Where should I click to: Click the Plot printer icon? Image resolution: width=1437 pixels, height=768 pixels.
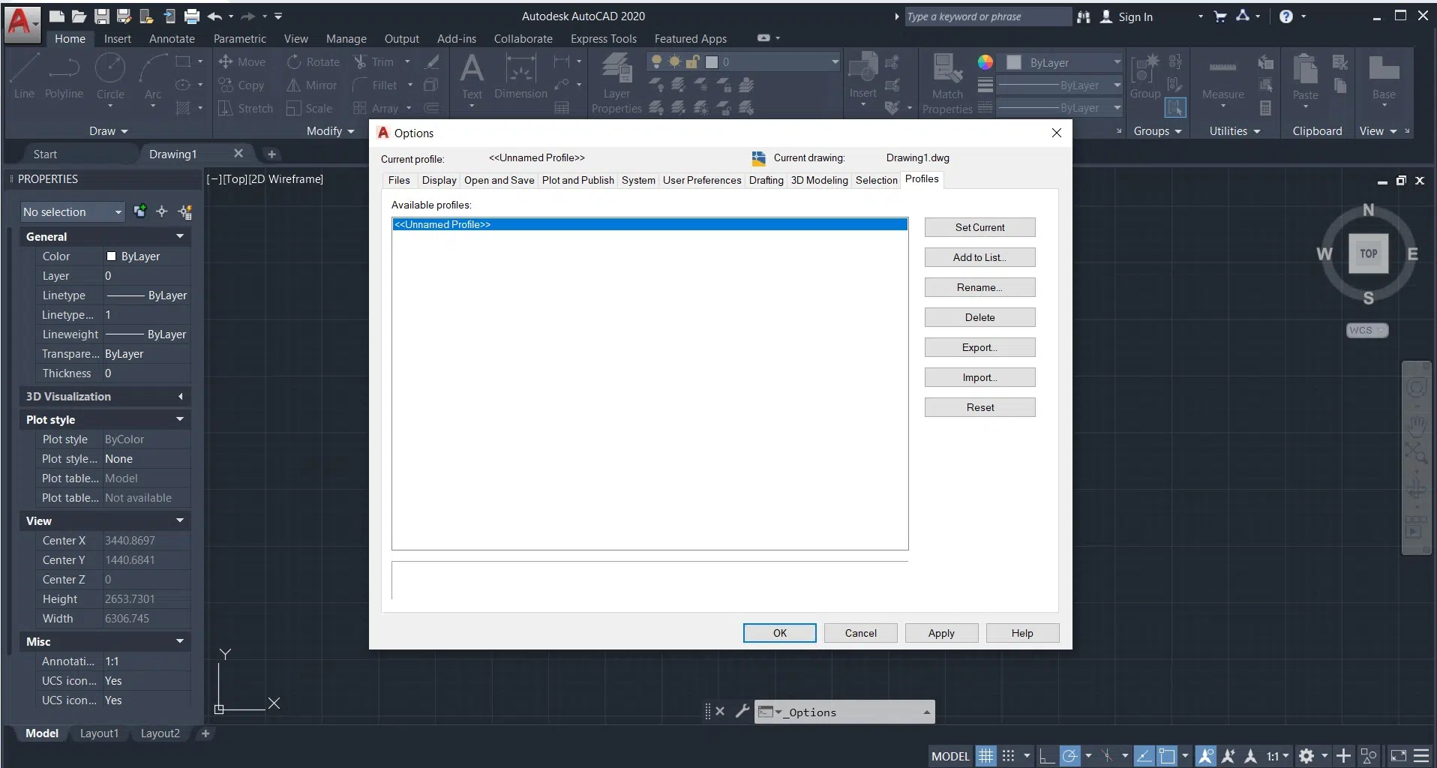(192, 16)
